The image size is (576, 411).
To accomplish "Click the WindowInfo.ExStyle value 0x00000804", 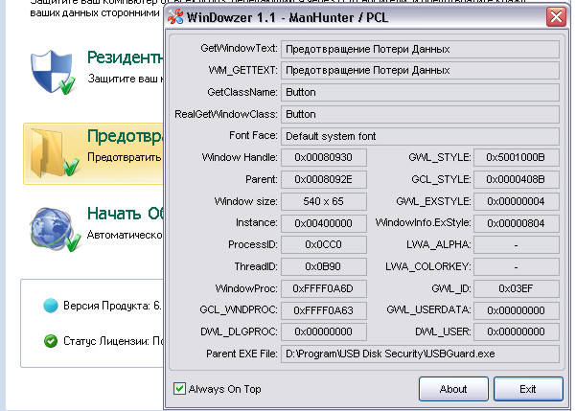I will (517, 223).
